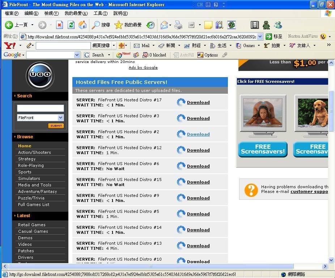Click the green Go arrow button
This screenshot has width=335, height=278.
[268, 37]
